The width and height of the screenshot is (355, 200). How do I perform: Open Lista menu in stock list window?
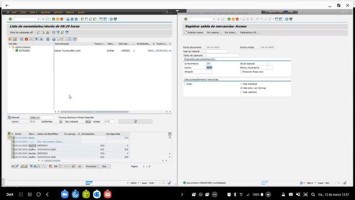pos(14,12)
